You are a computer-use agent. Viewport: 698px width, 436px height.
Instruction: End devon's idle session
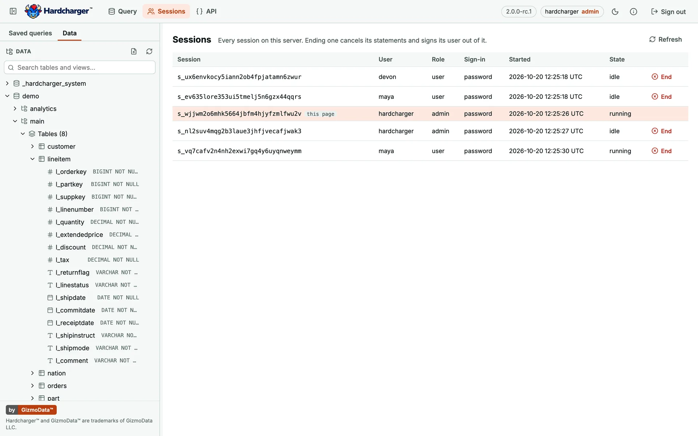click(662, 77)
